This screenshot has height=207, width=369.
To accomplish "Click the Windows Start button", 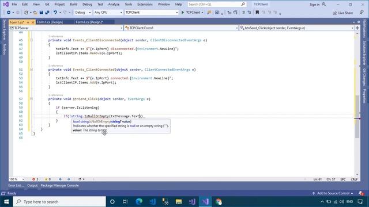I will coord(6,202).
